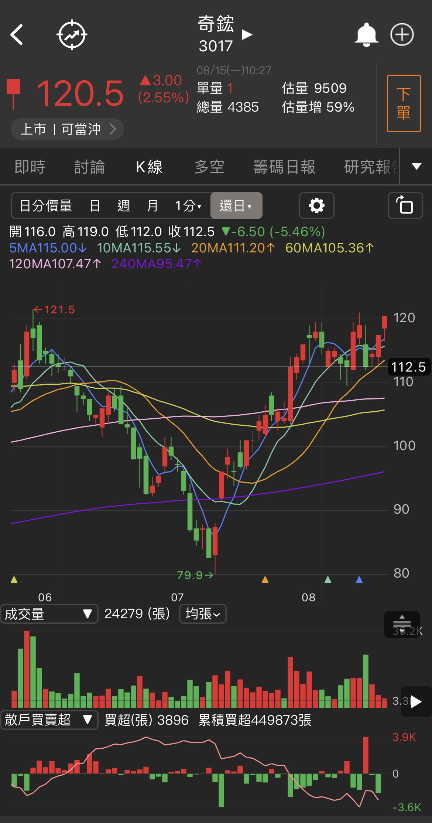Tap the play arrow beside volume chart
432x823 pixels.
pos(416,701)
